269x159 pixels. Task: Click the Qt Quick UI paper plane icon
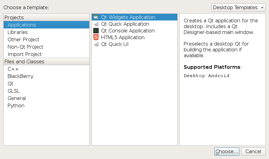tap(96, 44)
